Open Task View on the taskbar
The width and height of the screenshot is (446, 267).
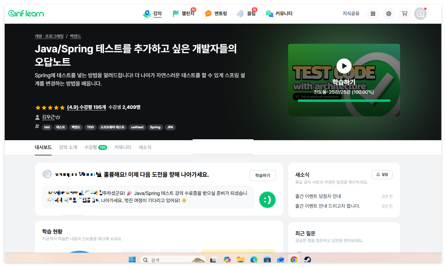tap(213, 260)
